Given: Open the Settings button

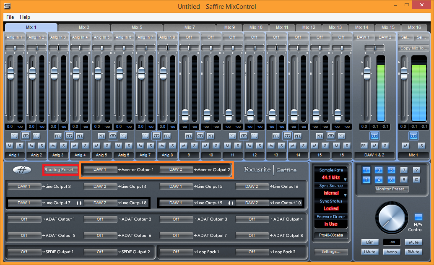Looking at the screenshot, I should [331, 252].
